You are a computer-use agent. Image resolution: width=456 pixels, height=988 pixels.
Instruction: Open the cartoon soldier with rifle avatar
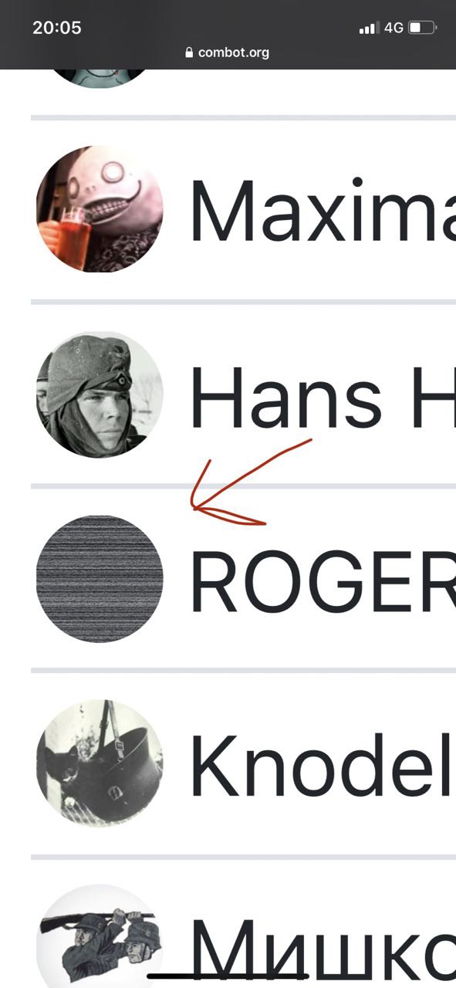100,936
